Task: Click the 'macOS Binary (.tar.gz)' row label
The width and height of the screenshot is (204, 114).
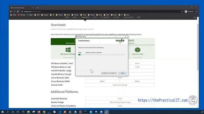Action: point(61,74)
